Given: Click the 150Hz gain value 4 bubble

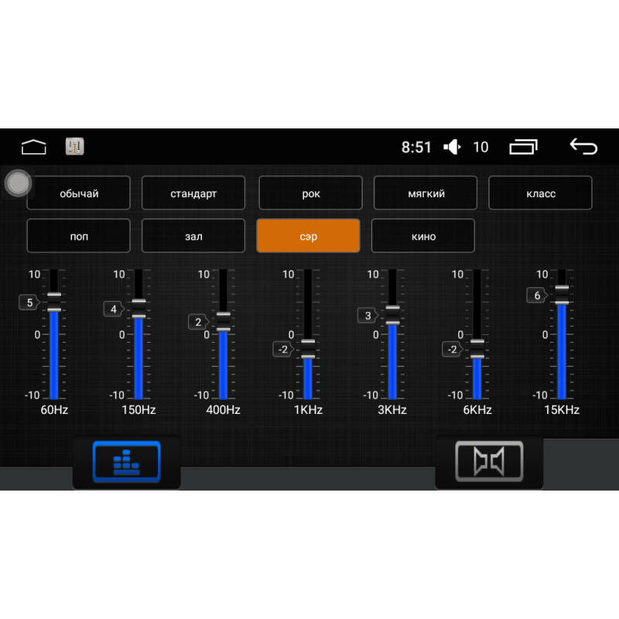Looking at the screenshot, I should click(x=114, y=309).
